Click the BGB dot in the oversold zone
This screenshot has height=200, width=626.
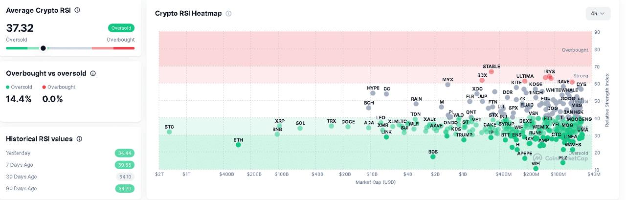[433, 157]
